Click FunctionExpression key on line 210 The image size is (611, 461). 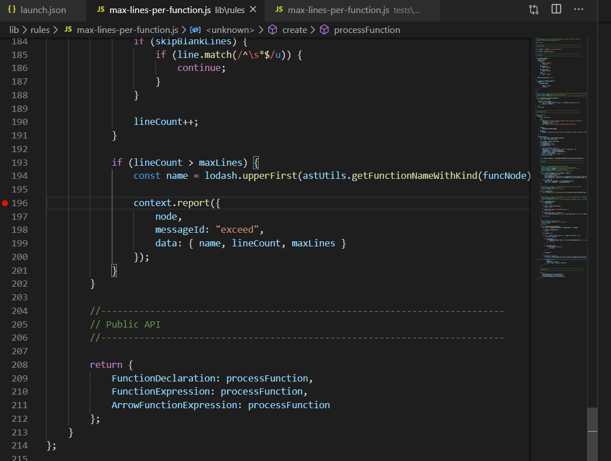point(161,392)
